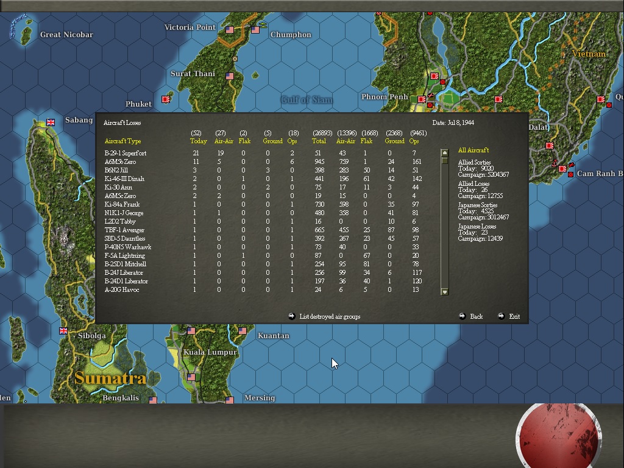Select the US flag with ship marker near Chumphon
This screenshot has height=468, width=624.
point(255,30)
